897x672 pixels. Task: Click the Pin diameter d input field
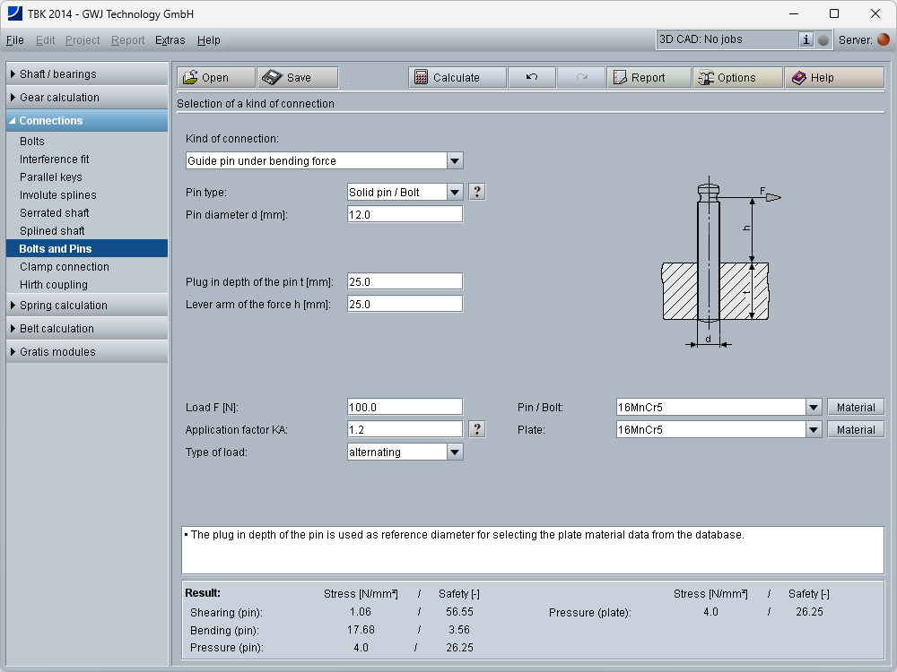click(405, 214)
